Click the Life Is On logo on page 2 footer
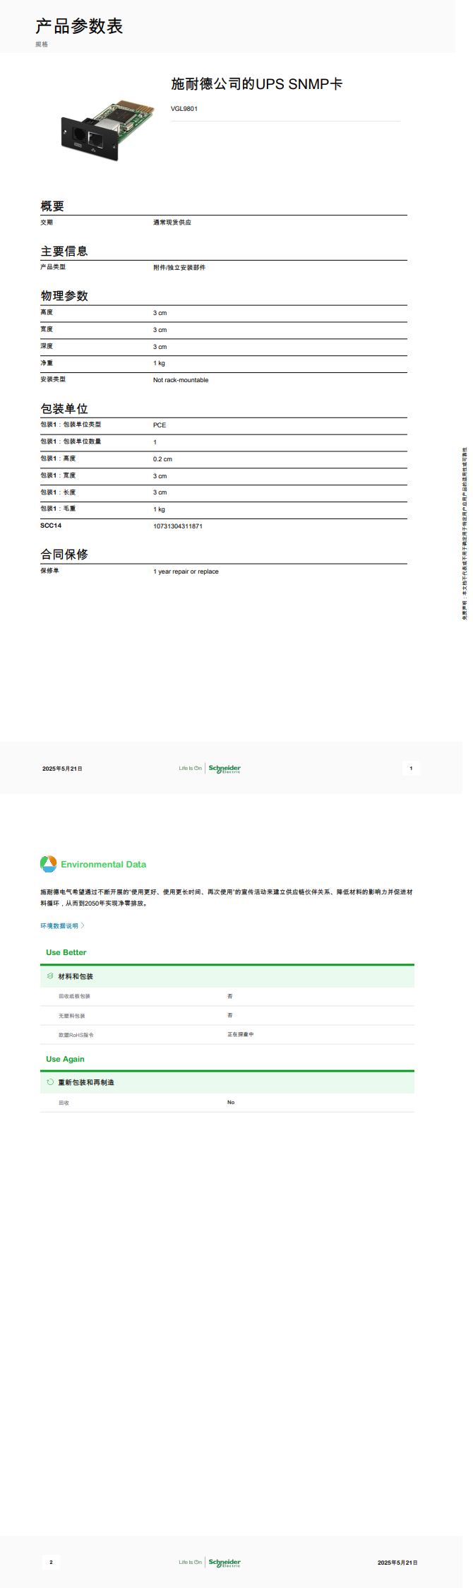 [x=190, y=1562]
